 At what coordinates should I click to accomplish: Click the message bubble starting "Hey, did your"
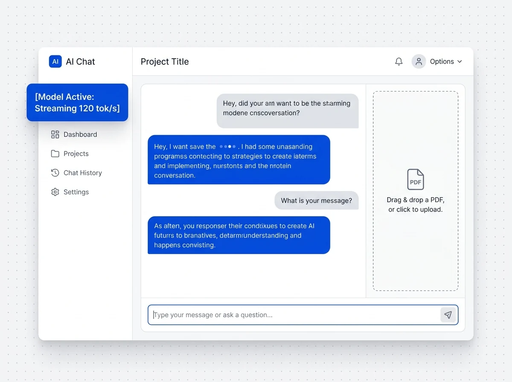tap(288, 111)
